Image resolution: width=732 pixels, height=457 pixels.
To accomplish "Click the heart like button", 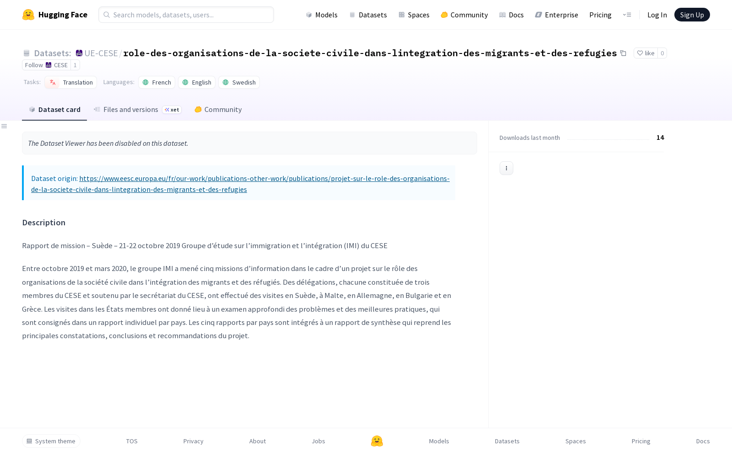I will pos(646,53).
